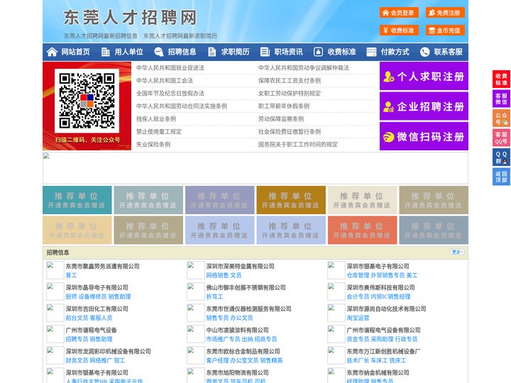Screen dimensions: 511x383
Task: Click the 免费注册 button
Action: (x=445, y=13)
